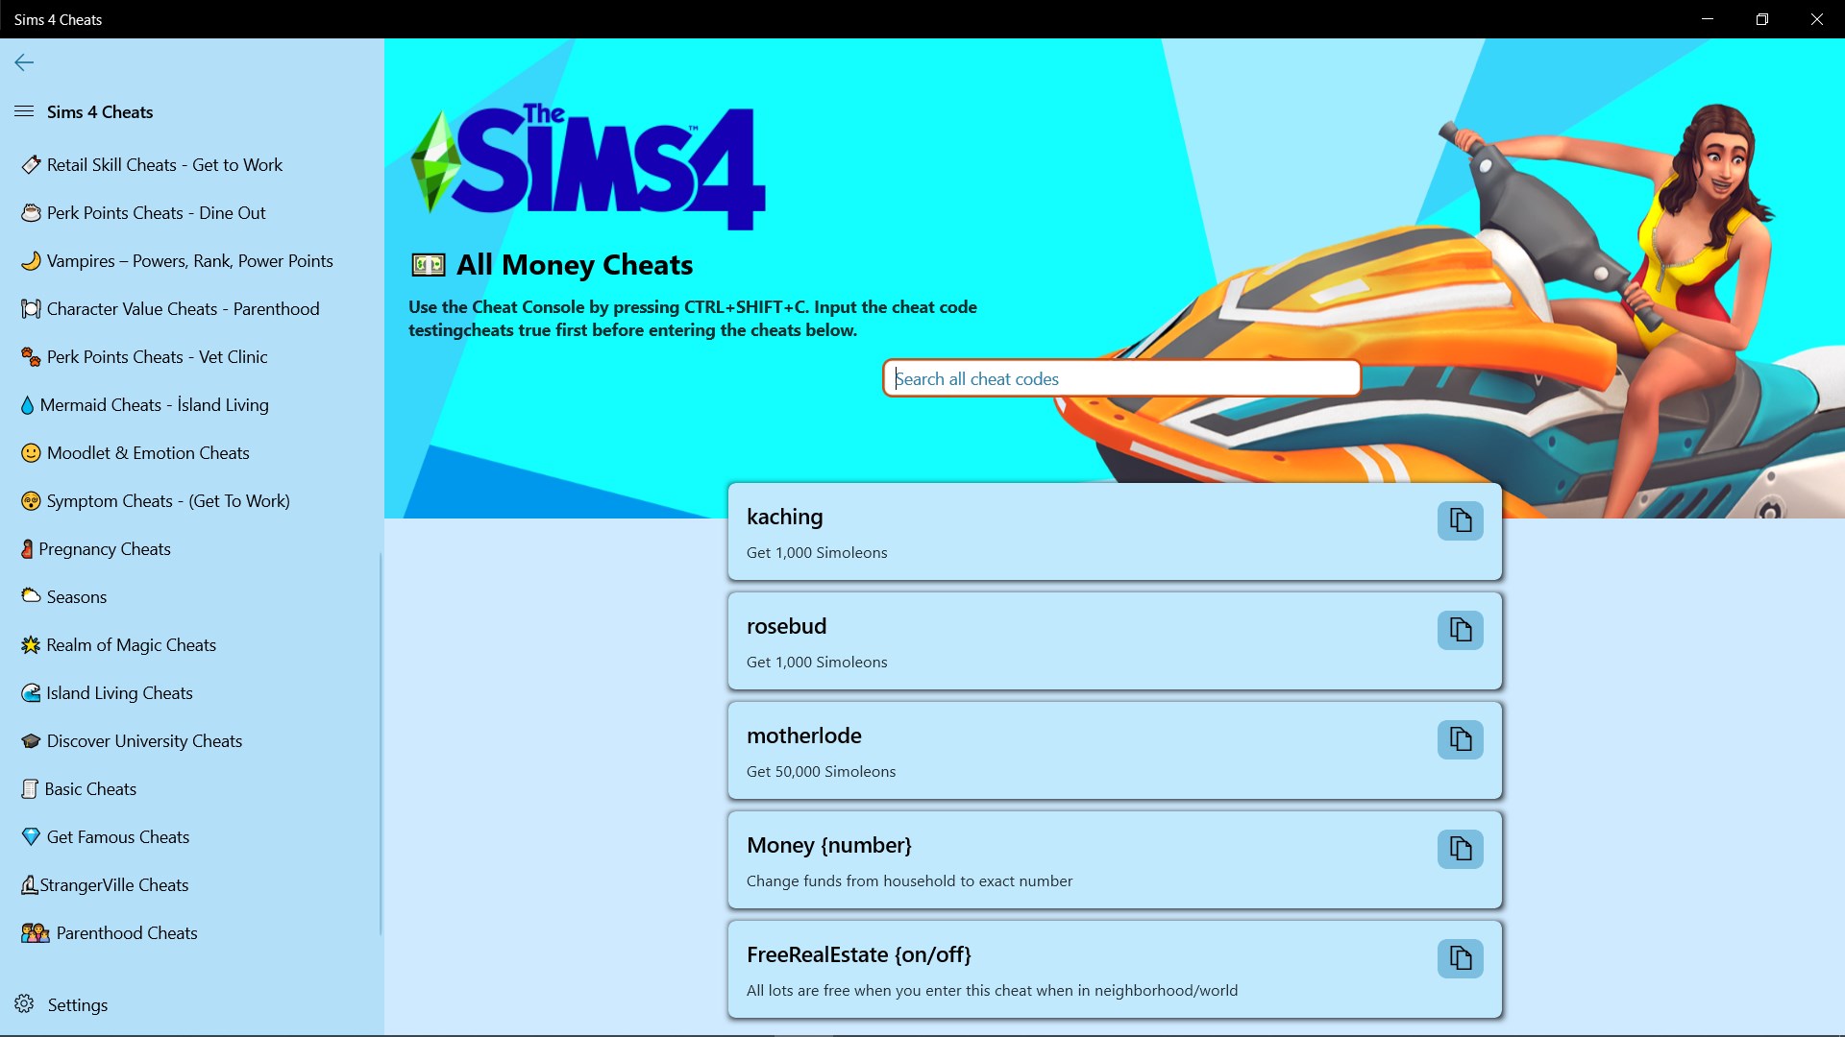
Task: Click the Parenthood Cheats icon
Action: pos(35,933)
